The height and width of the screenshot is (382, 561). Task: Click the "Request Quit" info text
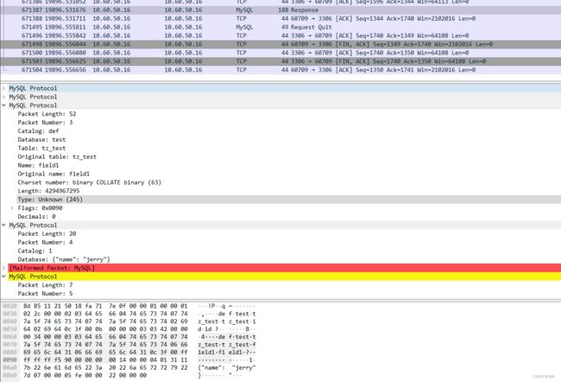(x=312, y=28)
